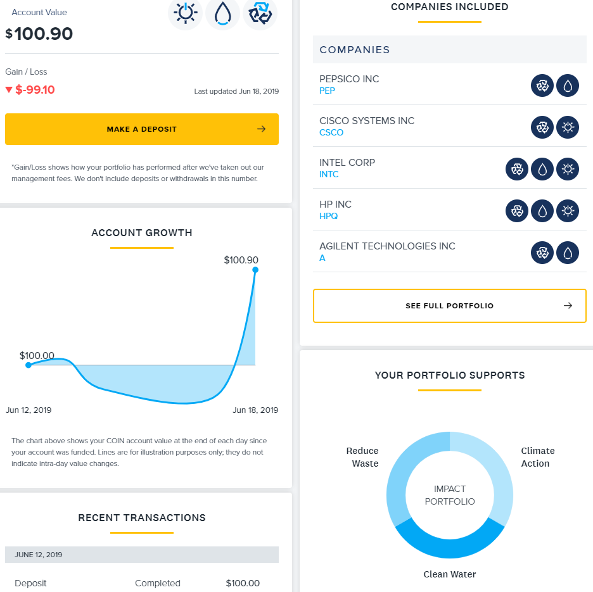Click the INTC ticker symbol
Image resolution: width=593 pixels, height=592 pixels.
point(329,174)
